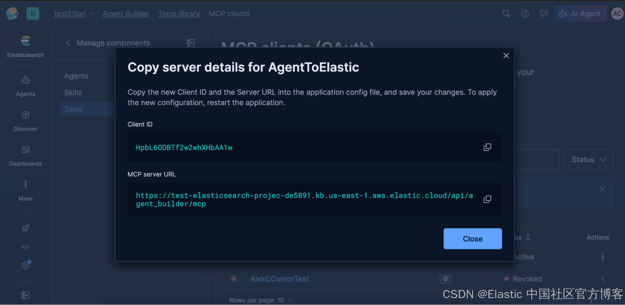
Task: Open the Status filter dropdown
Action: coord(588,160)
